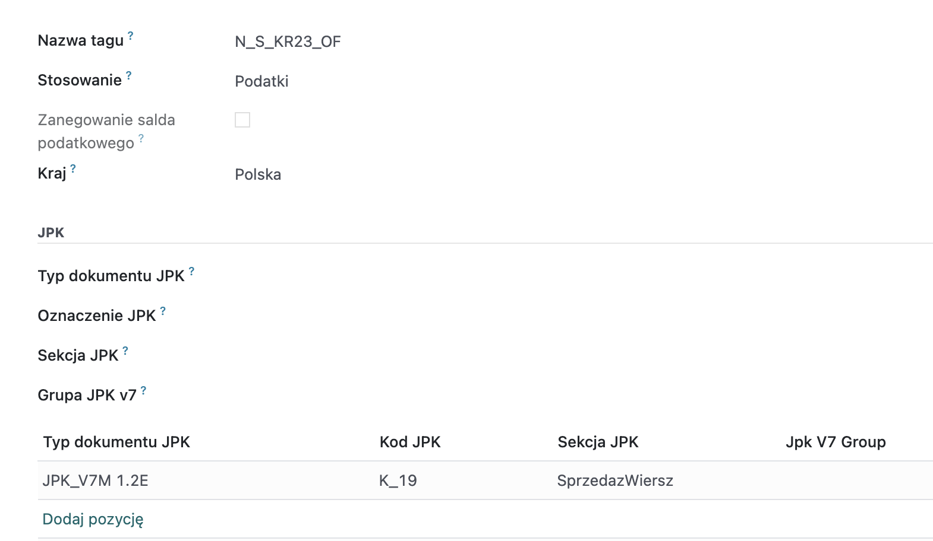Open the Kraj field showing Polska

(x=582, y=174)
